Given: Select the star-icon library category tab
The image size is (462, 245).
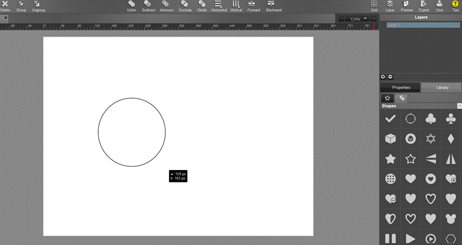Looking at the screenshot, I should point(387,99).
